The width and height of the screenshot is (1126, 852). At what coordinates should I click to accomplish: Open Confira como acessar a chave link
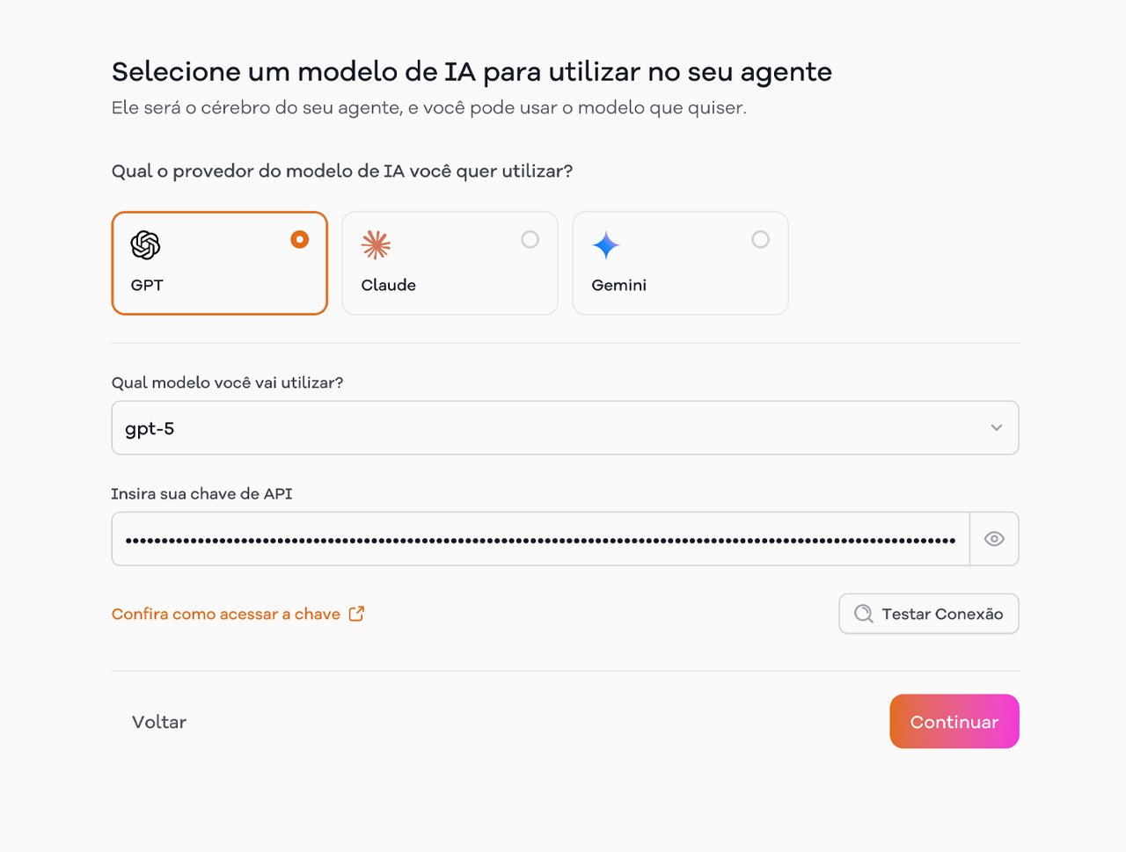pos(224,614)
